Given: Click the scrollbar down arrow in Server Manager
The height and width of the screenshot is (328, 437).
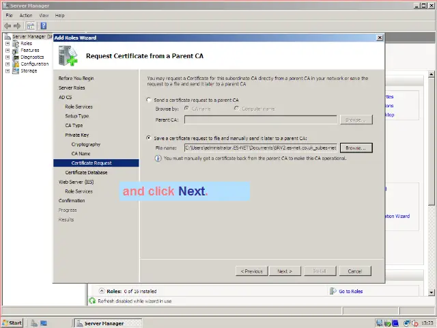Looking at the screenshot, I should (x=431, y=292).
